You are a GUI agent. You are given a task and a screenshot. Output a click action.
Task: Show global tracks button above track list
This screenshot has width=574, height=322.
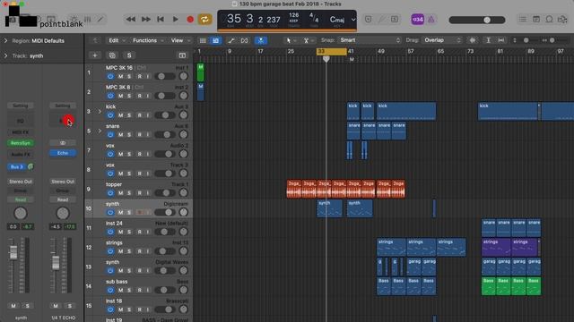(182, 55)
